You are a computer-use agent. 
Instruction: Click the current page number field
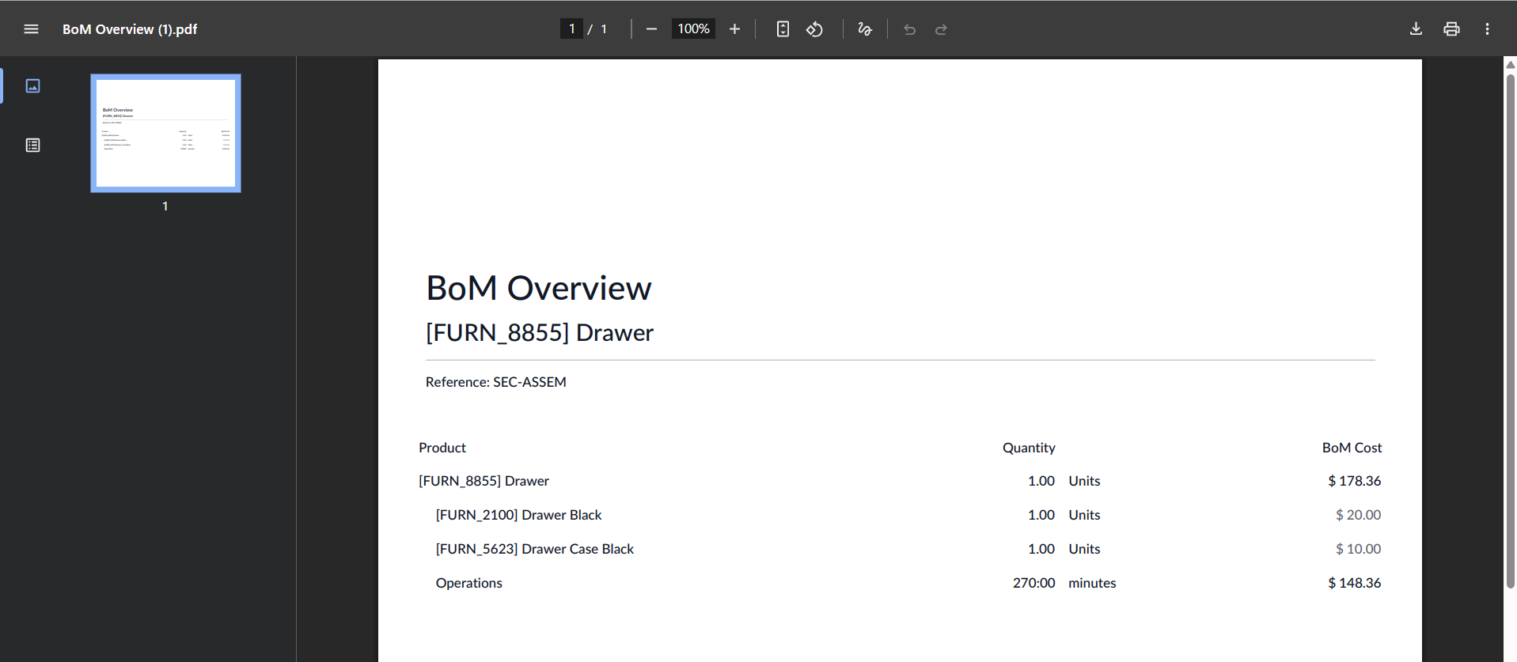click(x=571, y=29)
